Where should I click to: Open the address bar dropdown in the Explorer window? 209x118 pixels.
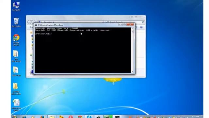click(102, 22)
